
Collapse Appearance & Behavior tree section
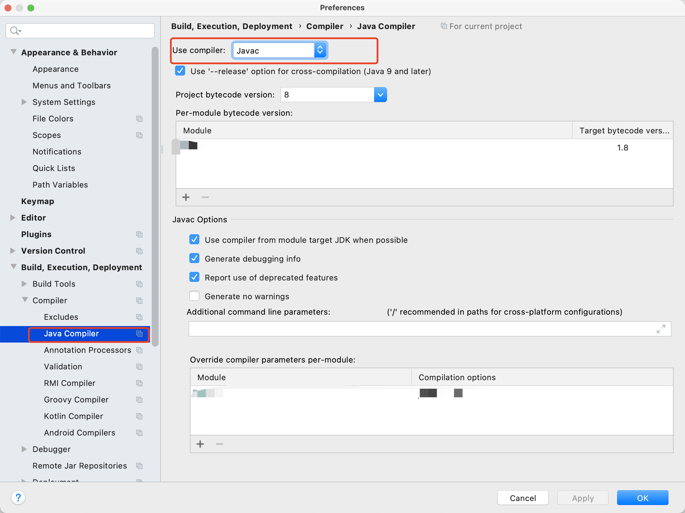coord(13,52)
